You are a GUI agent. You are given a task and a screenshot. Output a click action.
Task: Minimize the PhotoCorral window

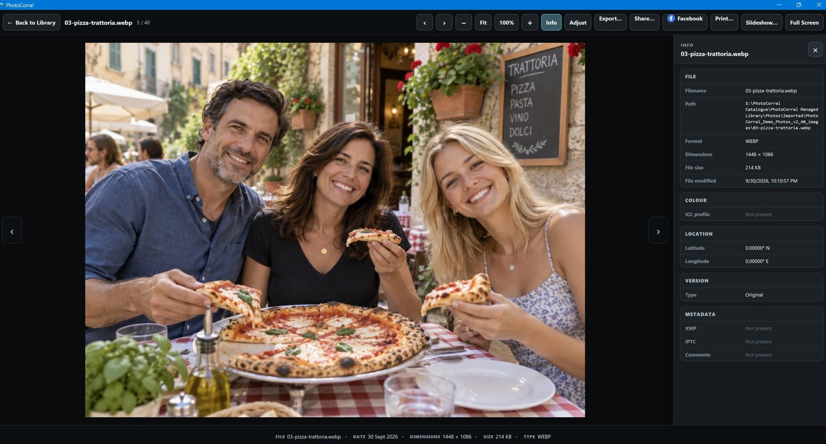(x=779, y=5)
